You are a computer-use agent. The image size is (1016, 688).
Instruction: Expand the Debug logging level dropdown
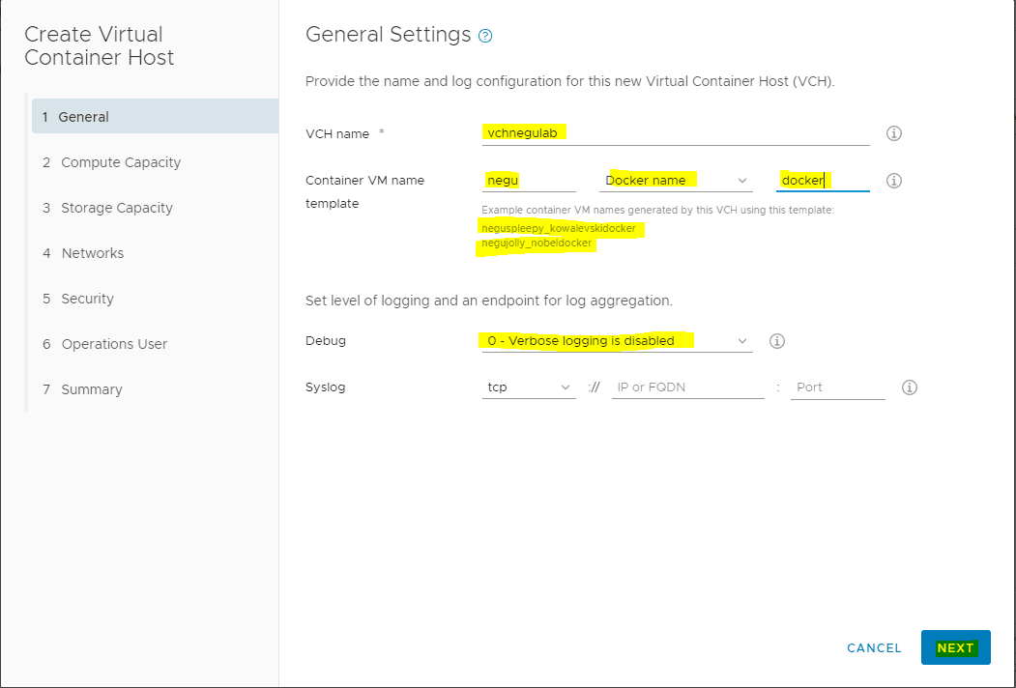coord(617,341)
